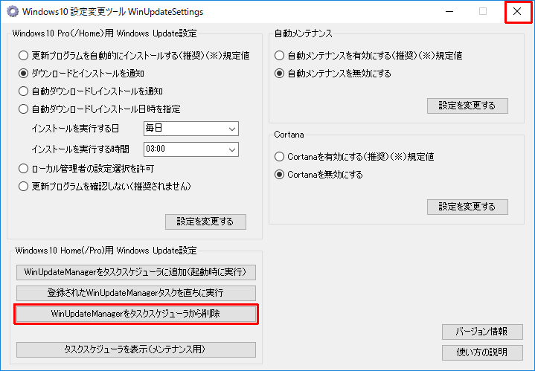
Task: Click the WinUpdateSettings gear icon in title bar
Action: [13, 12]
